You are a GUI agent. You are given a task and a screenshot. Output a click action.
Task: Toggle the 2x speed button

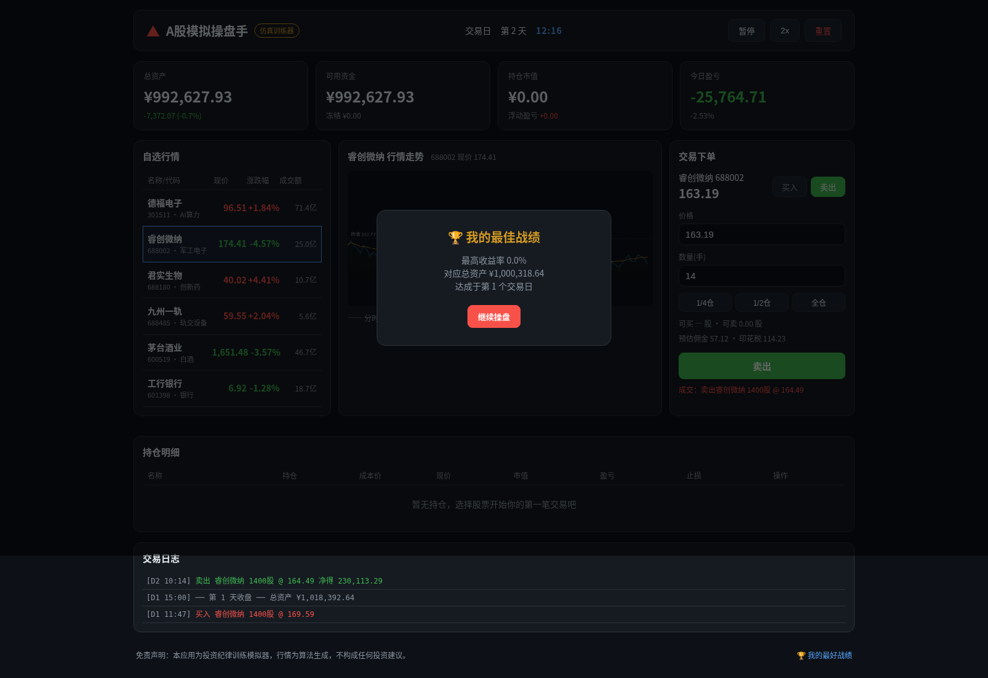click(785, 31)
